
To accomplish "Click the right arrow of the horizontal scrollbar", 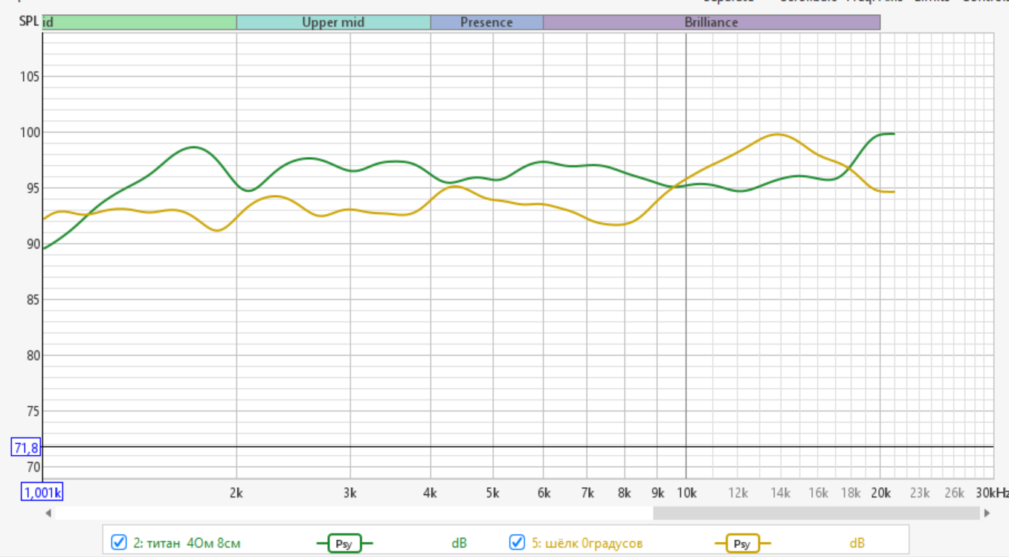I will click(987, 513).
